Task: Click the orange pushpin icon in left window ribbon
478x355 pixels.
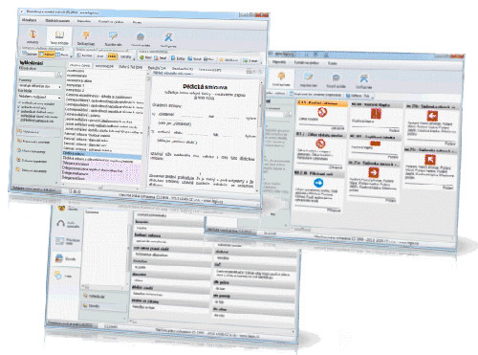Action: pyautogui.click(x=86, y=35)
